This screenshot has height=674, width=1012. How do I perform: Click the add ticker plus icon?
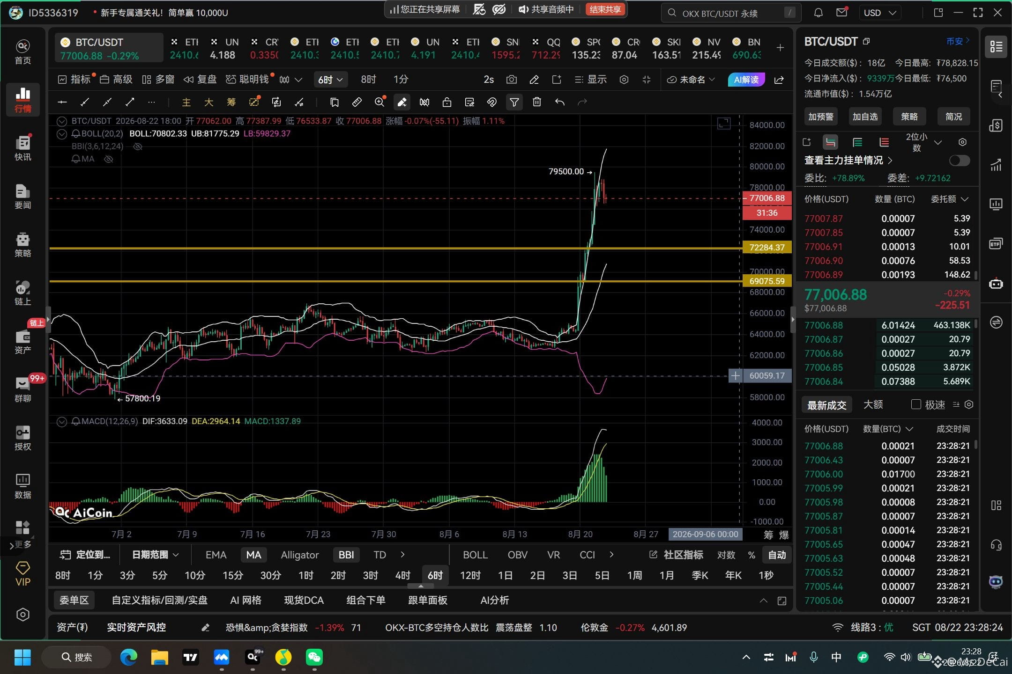point(780,48)
